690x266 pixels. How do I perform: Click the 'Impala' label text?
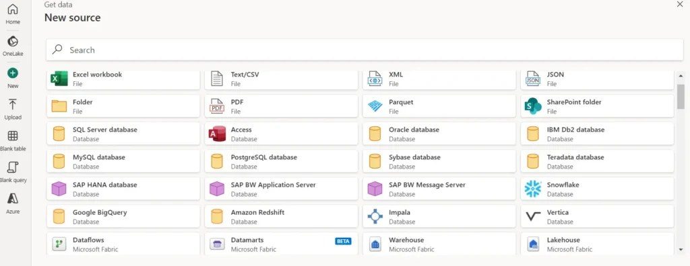(x=400, y=212)
